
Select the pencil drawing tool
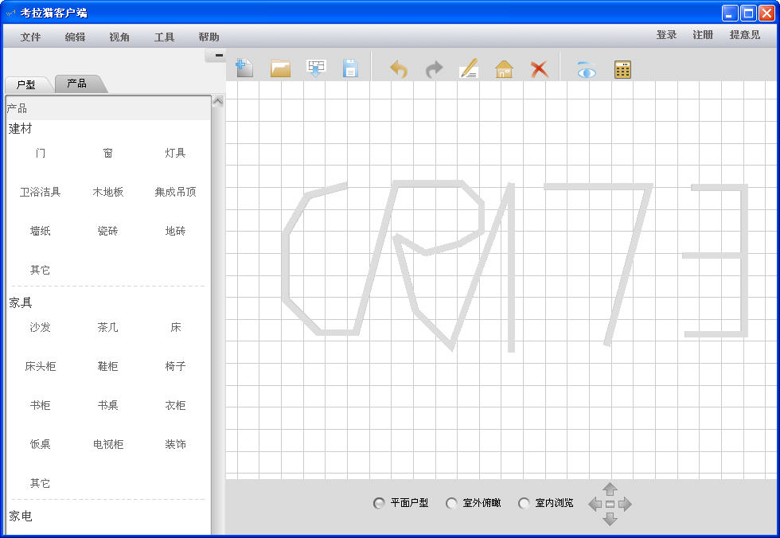pos(469,68)
